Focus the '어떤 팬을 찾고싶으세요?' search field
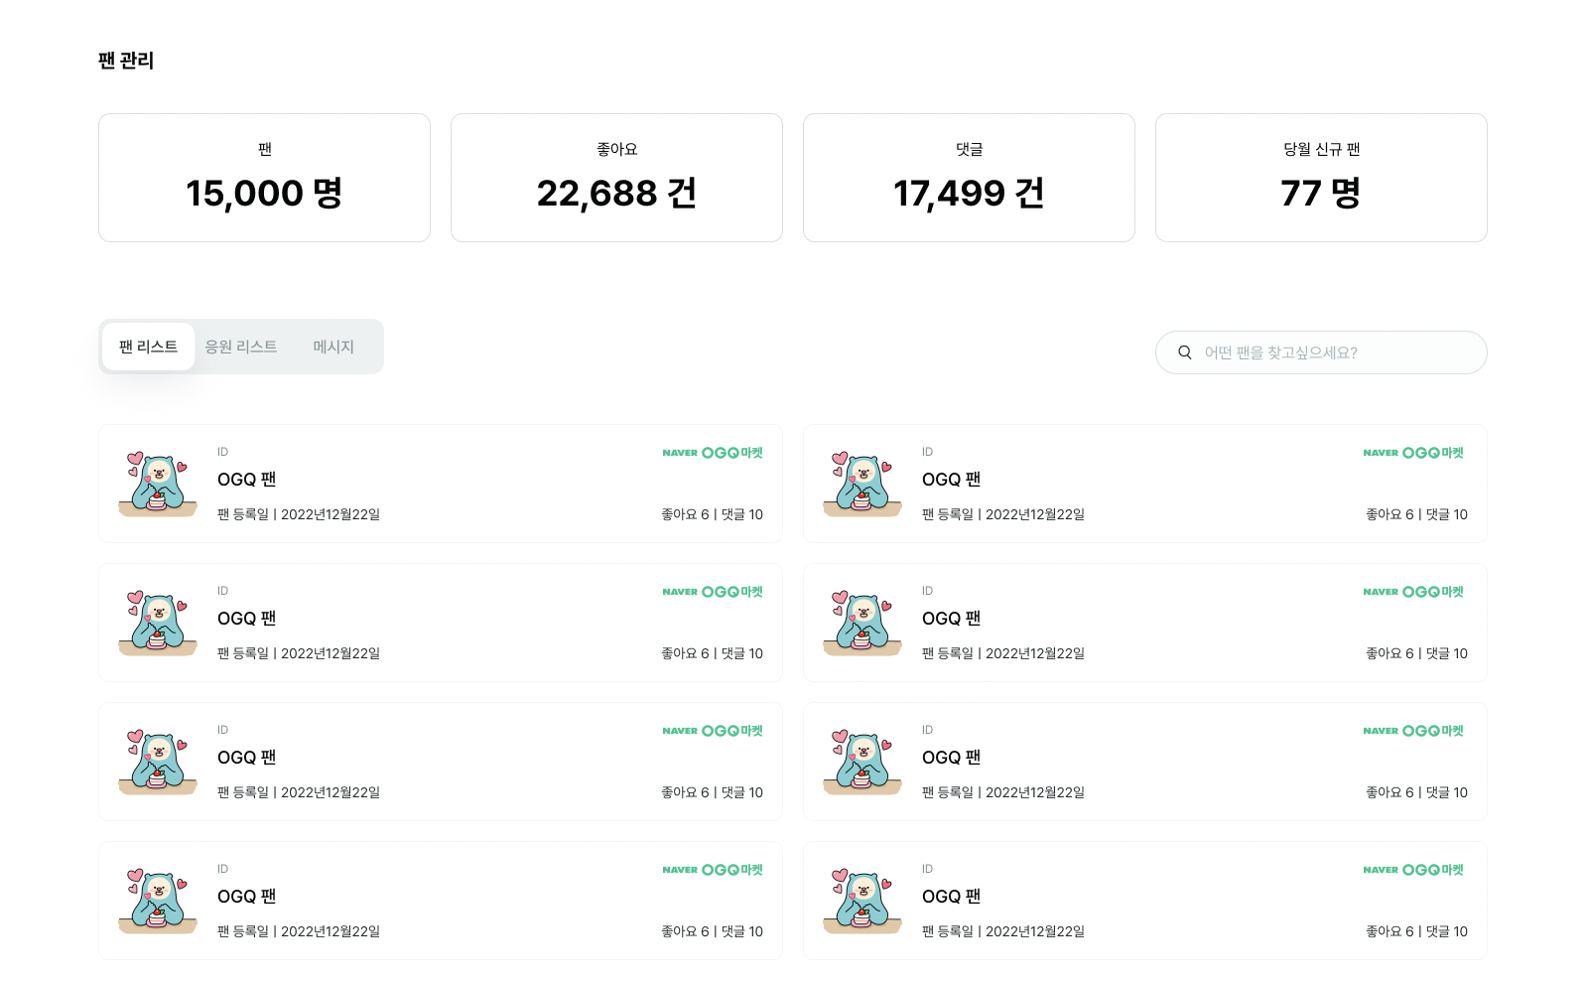 point(1330,352)
